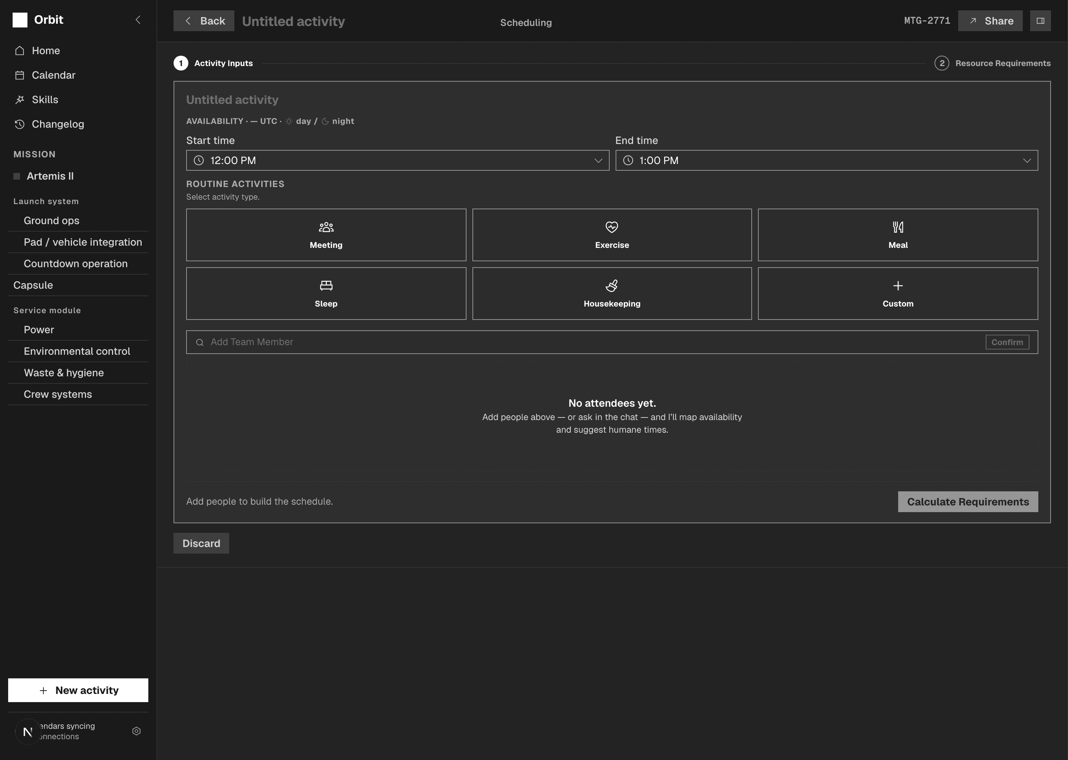
Task: Select the Exercise activity type
Action: point(612,235)
